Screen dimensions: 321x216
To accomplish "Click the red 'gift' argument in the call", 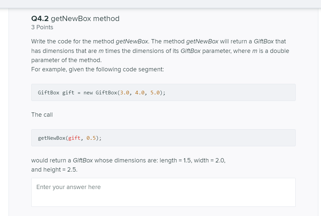I will (74, 138).
